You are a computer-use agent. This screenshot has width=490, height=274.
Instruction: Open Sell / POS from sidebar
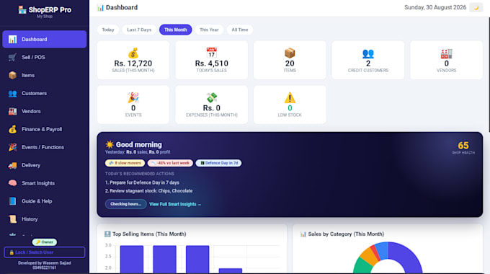coord(45,57)
